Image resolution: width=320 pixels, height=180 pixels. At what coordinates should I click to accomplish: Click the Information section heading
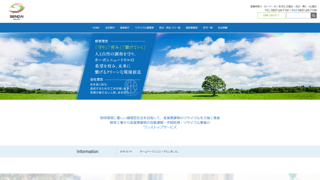coord(87,152)
